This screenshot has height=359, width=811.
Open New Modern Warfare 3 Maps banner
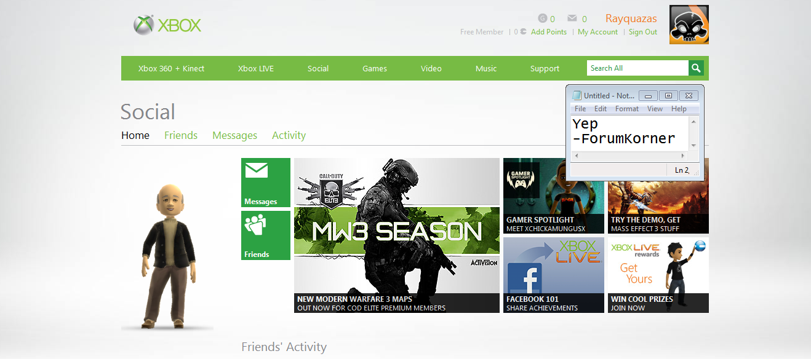tap(397, 235)
